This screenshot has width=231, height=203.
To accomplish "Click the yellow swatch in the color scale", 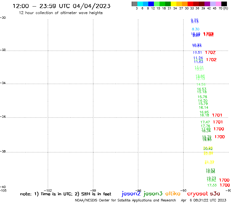I will tap(174, 4).
